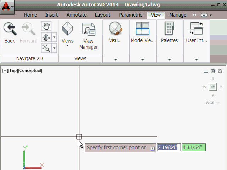Expand the Model Viewports panel arrow
Viewport: 227px width, 170px height.
click(x=143, y=59)
